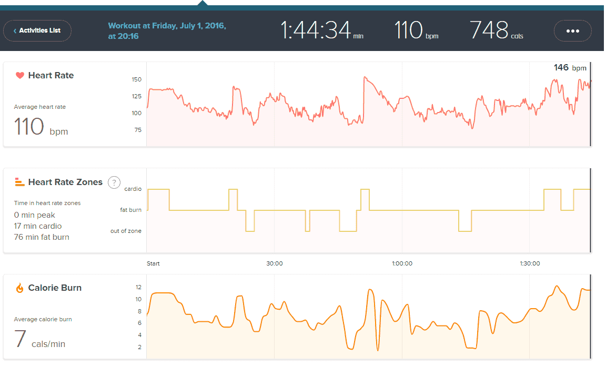Click the Heart Rate heart icon
Viewport: 606px width, 367px height.
coord(20,76)
